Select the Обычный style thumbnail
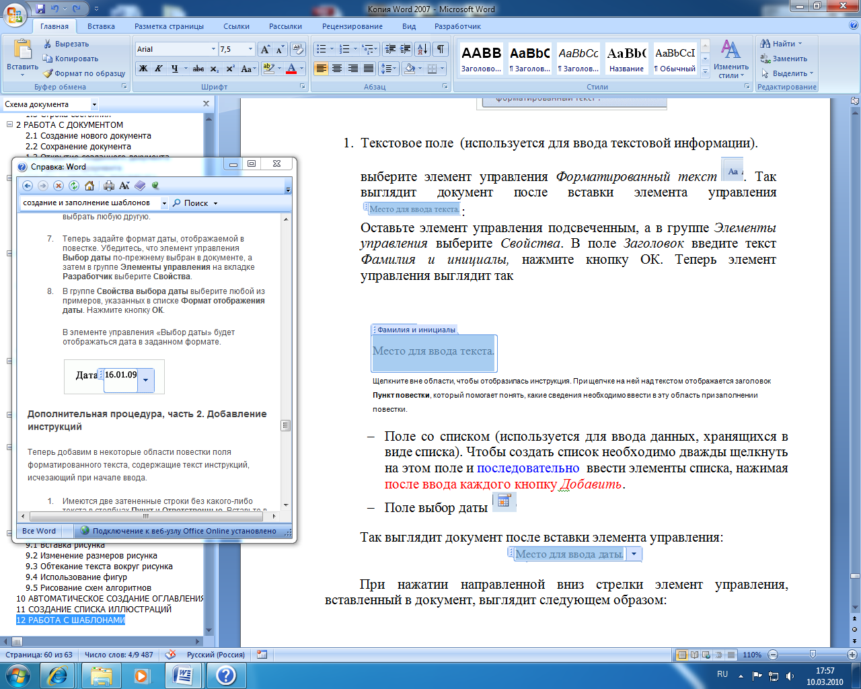861x689 pixels. click(x=675, y=59)
